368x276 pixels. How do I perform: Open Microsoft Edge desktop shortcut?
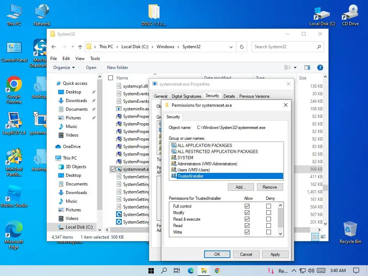click(x=14, y=235)
